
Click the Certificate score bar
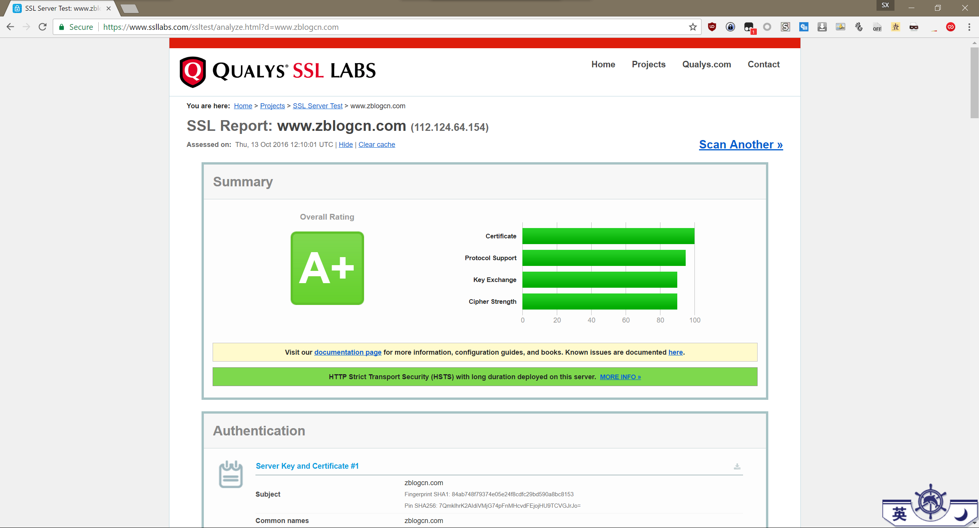[x=608, y=236]
